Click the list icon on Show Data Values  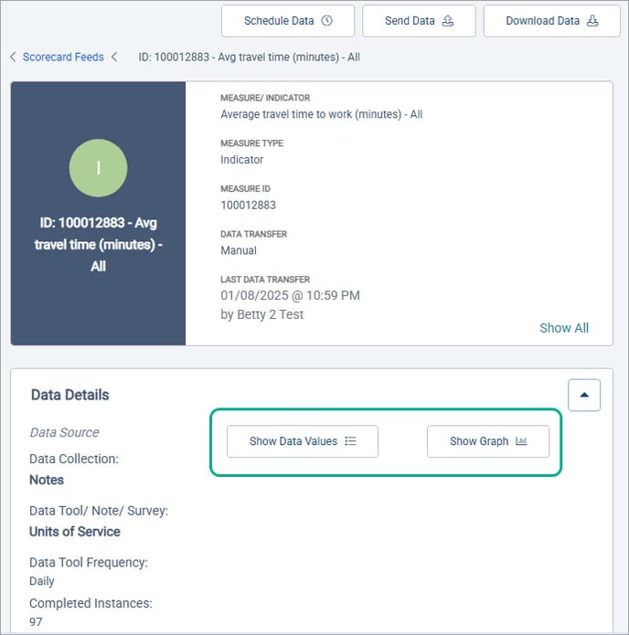point(350,441)
